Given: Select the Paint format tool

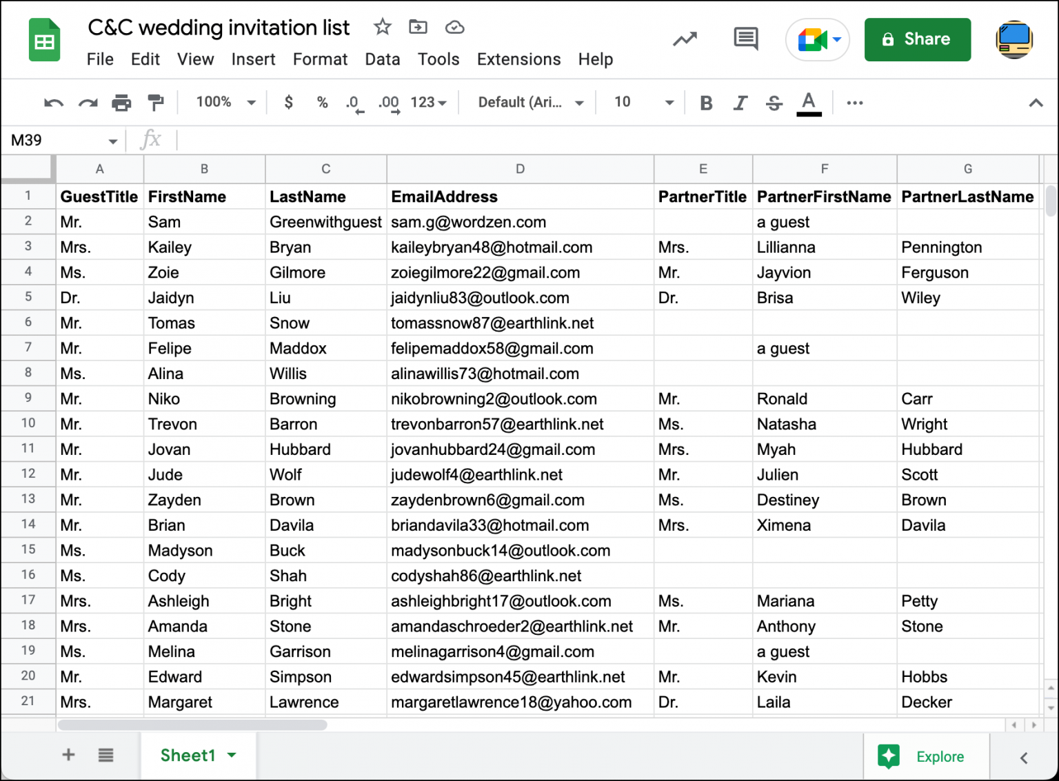Looking at the screenshot, I should pos(155,102).
